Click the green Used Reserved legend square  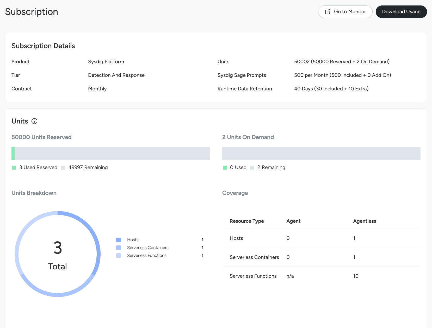pyautogui.click(x=14, y=168)
